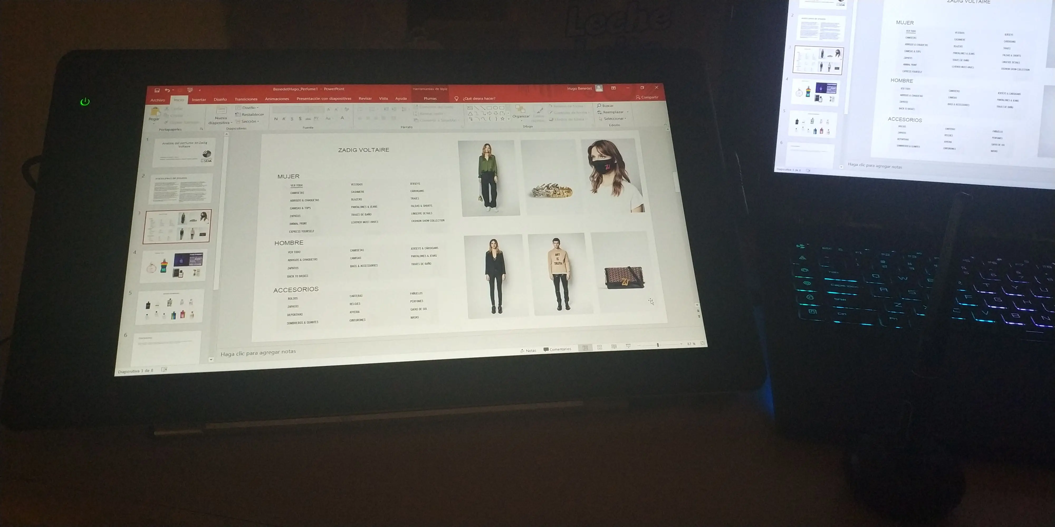Click the fit slide to window icon

(703, 343)
